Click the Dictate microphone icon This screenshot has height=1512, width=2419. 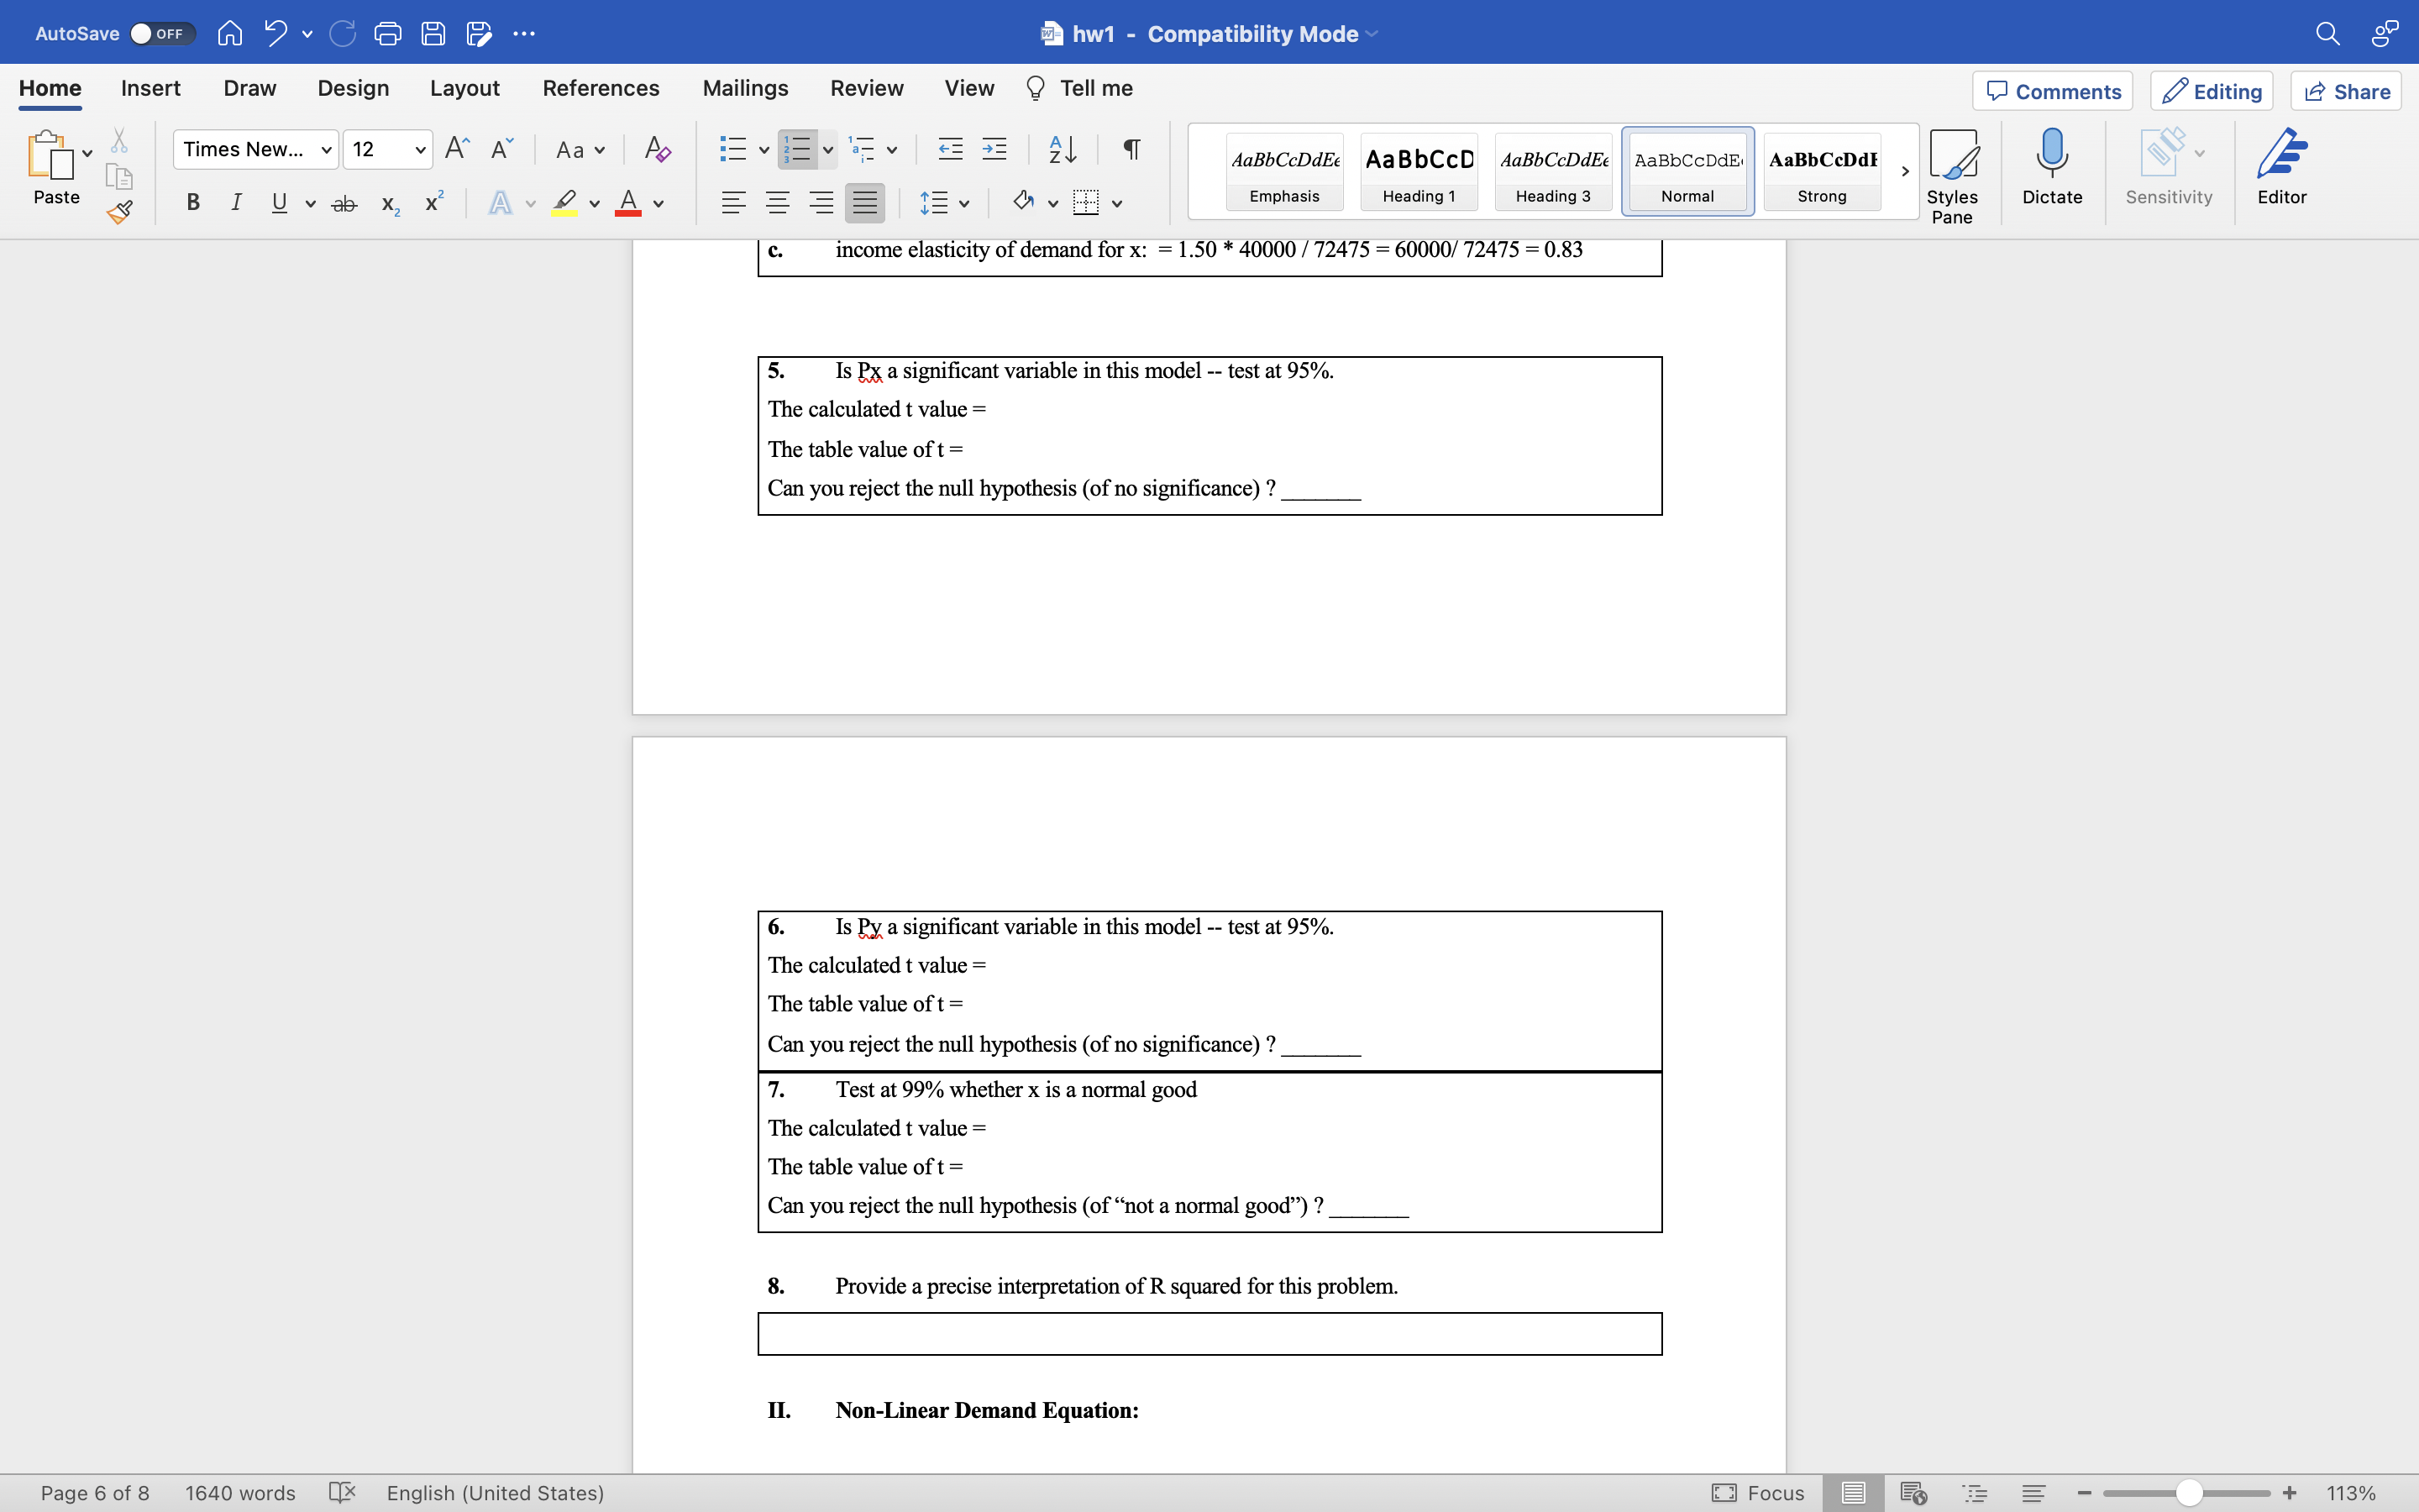(2051, 167)
